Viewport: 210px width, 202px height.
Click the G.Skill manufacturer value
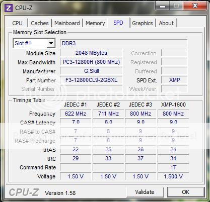click(x=91, y=71)
